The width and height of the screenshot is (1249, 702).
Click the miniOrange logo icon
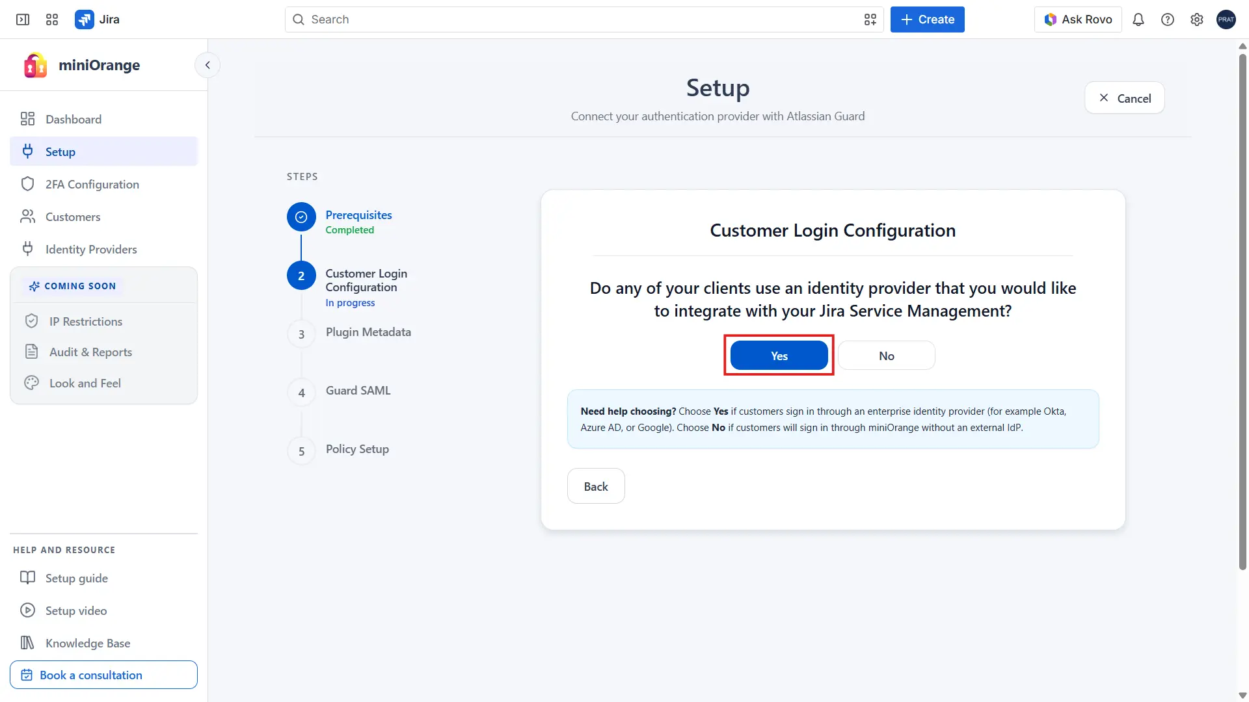coord(35,65)
